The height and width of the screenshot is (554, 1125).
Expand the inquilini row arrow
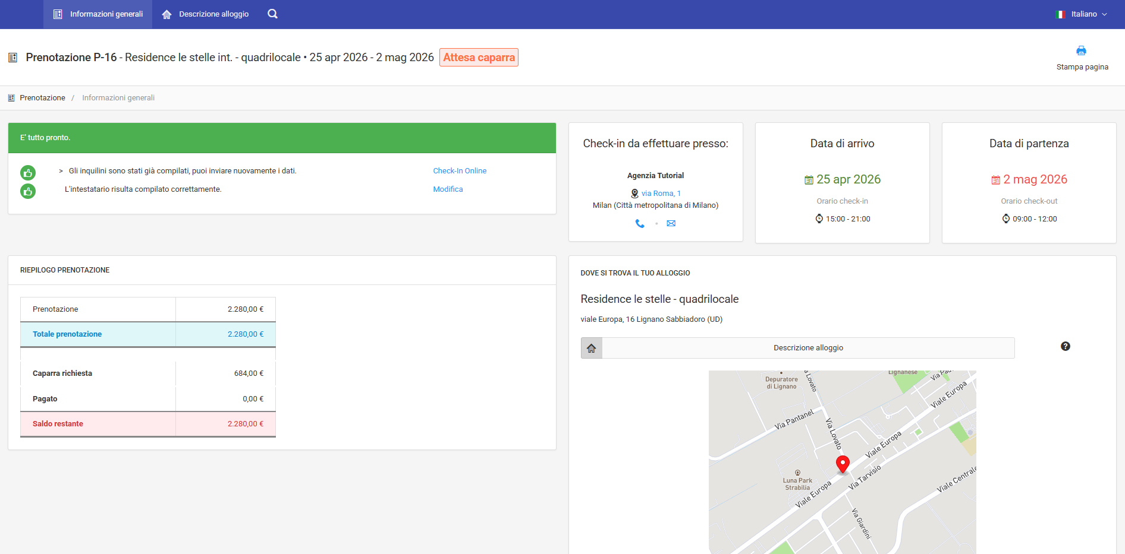click(61, 171)
